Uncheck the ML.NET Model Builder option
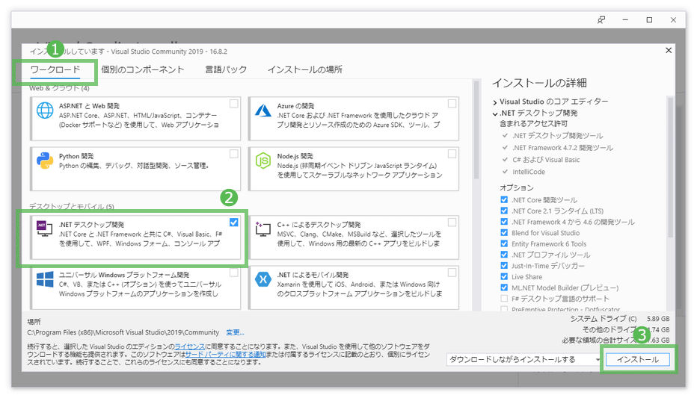The height and width of the screenshot is (398, 697). 504,287
